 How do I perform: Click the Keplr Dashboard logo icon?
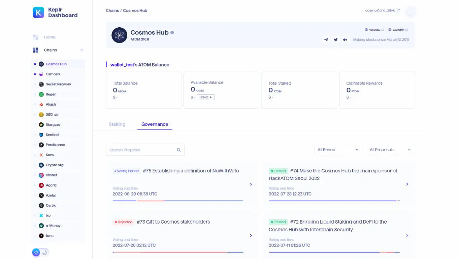coord(38,13)
